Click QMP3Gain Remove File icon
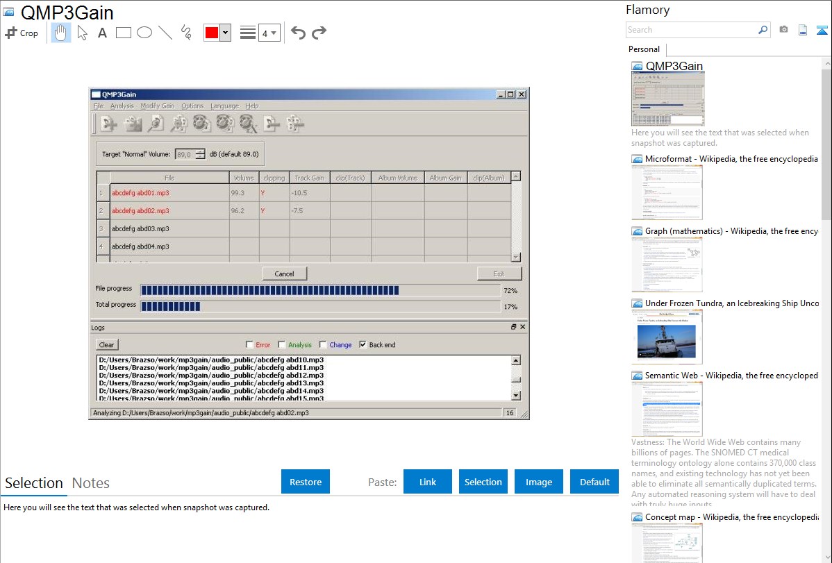 [x=272, y=124]
